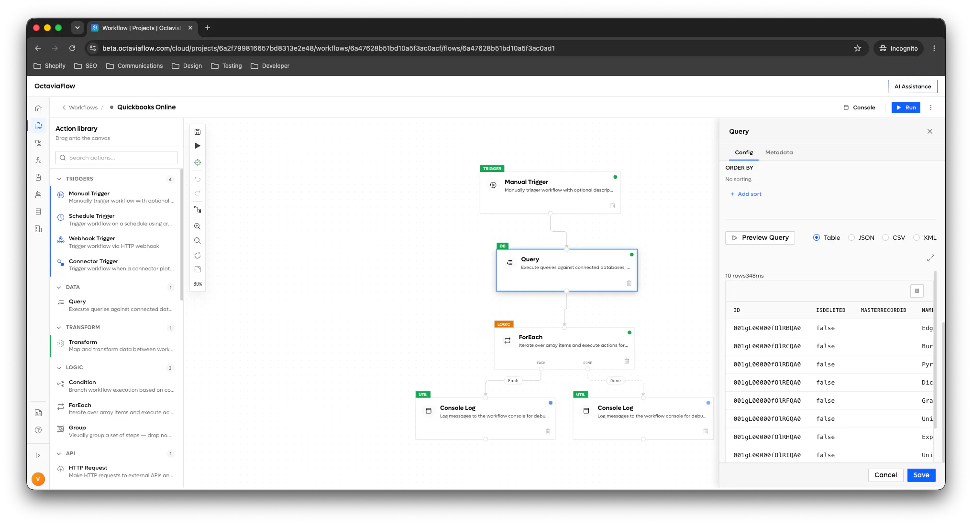This screenshot has height=525, width=972.
Task: Zoom out on the canvas with the magnifier minus
Action: [198, 241]
